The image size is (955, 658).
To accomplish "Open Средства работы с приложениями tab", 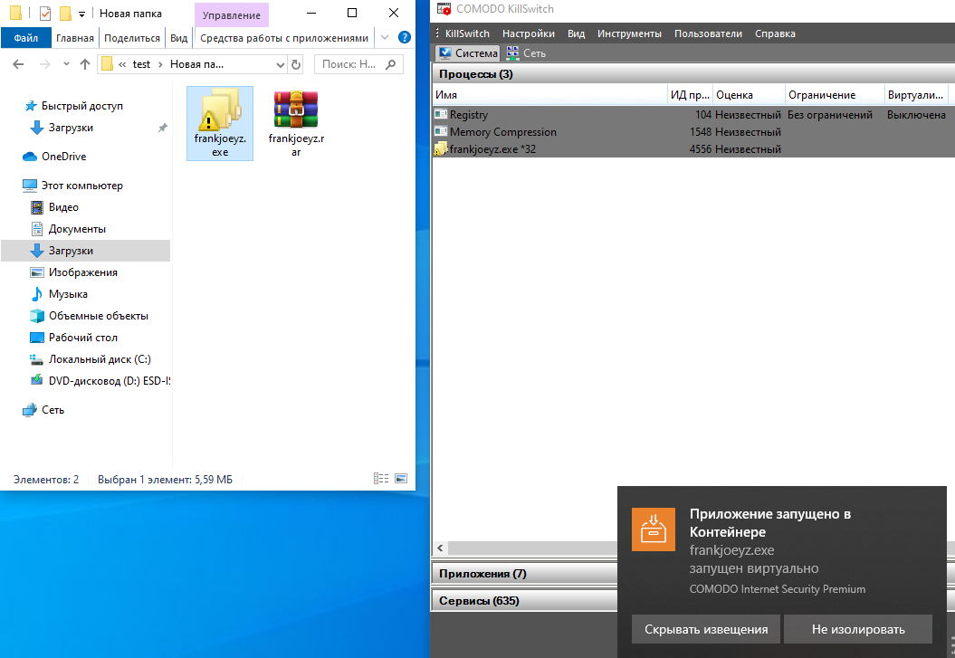I will click(284, 38).
